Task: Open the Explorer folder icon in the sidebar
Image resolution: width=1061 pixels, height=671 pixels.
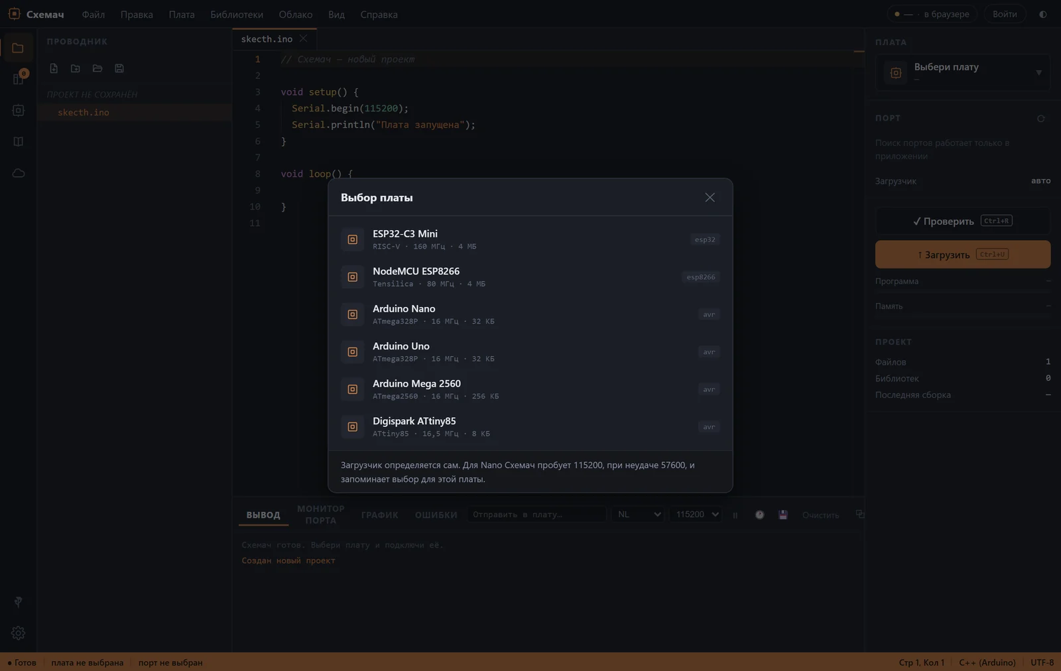Action: point(18,48)
